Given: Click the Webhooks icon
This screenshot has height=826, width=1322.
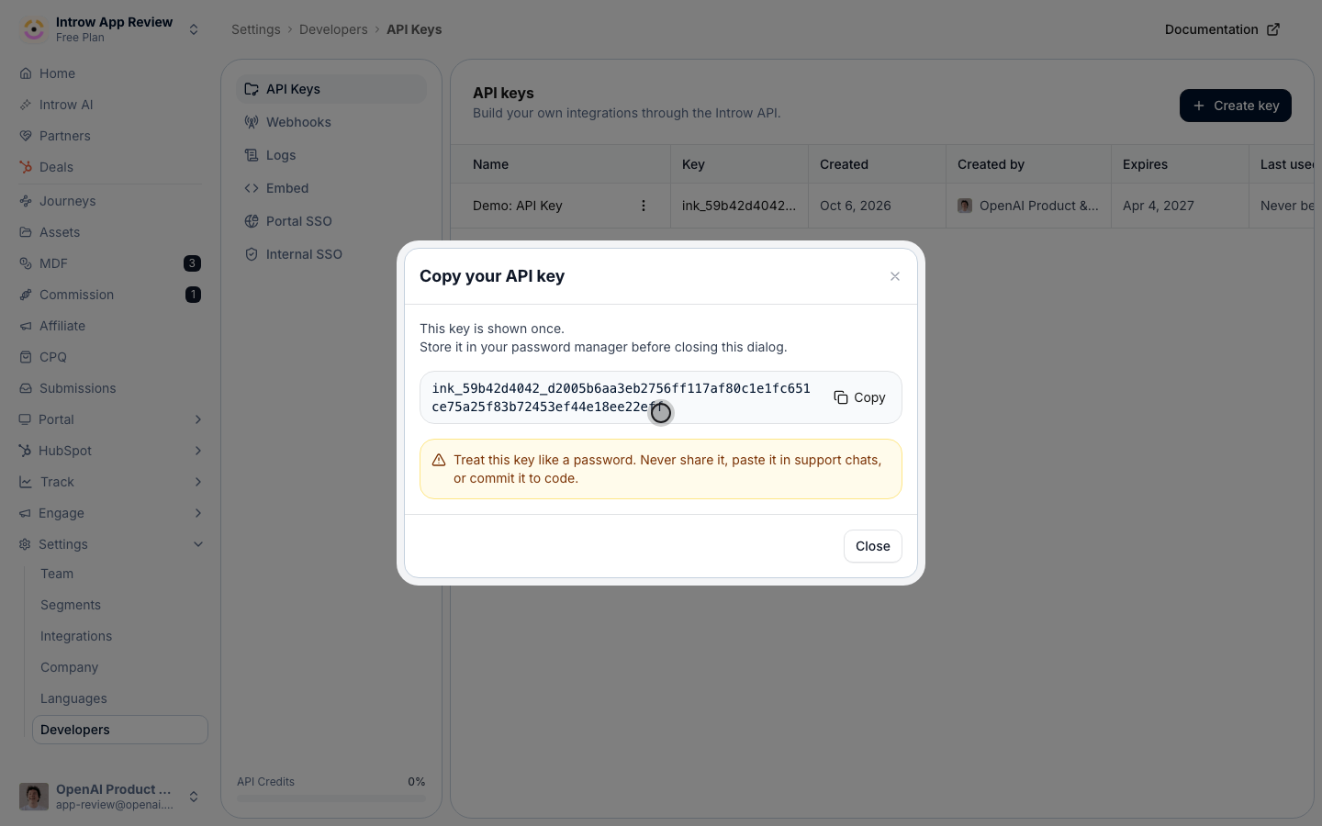Looking at the screenshot, I should [x=252, y=122].
